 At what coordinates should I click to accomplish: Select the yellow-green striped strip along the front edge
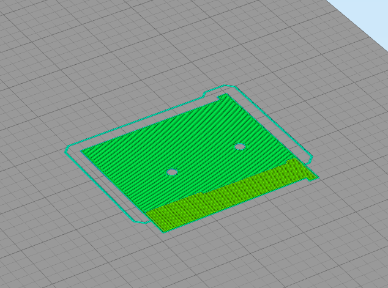click(x=231, y=195)
